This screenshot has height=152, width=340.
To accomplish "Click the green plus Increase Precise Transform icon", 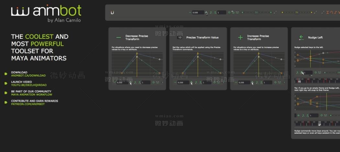I will click(x=240, y=37).
